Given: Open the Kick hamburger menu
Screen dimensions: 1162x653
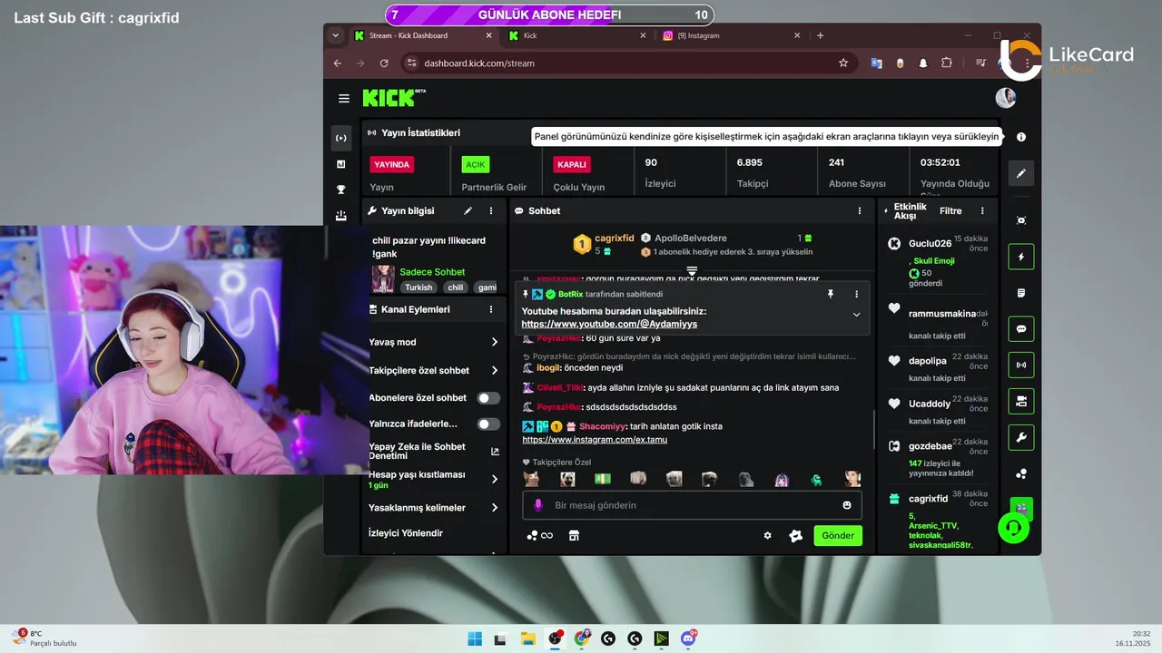Looking at the screenshot, I should point(344,98).
